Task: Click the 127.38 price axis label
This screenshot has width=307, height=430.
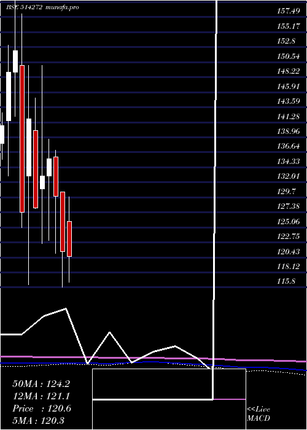Action: 289,206
